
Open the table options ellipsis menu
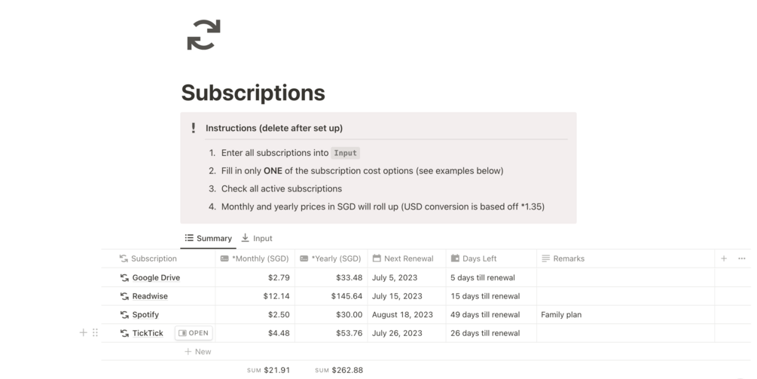tap(742, 258)
